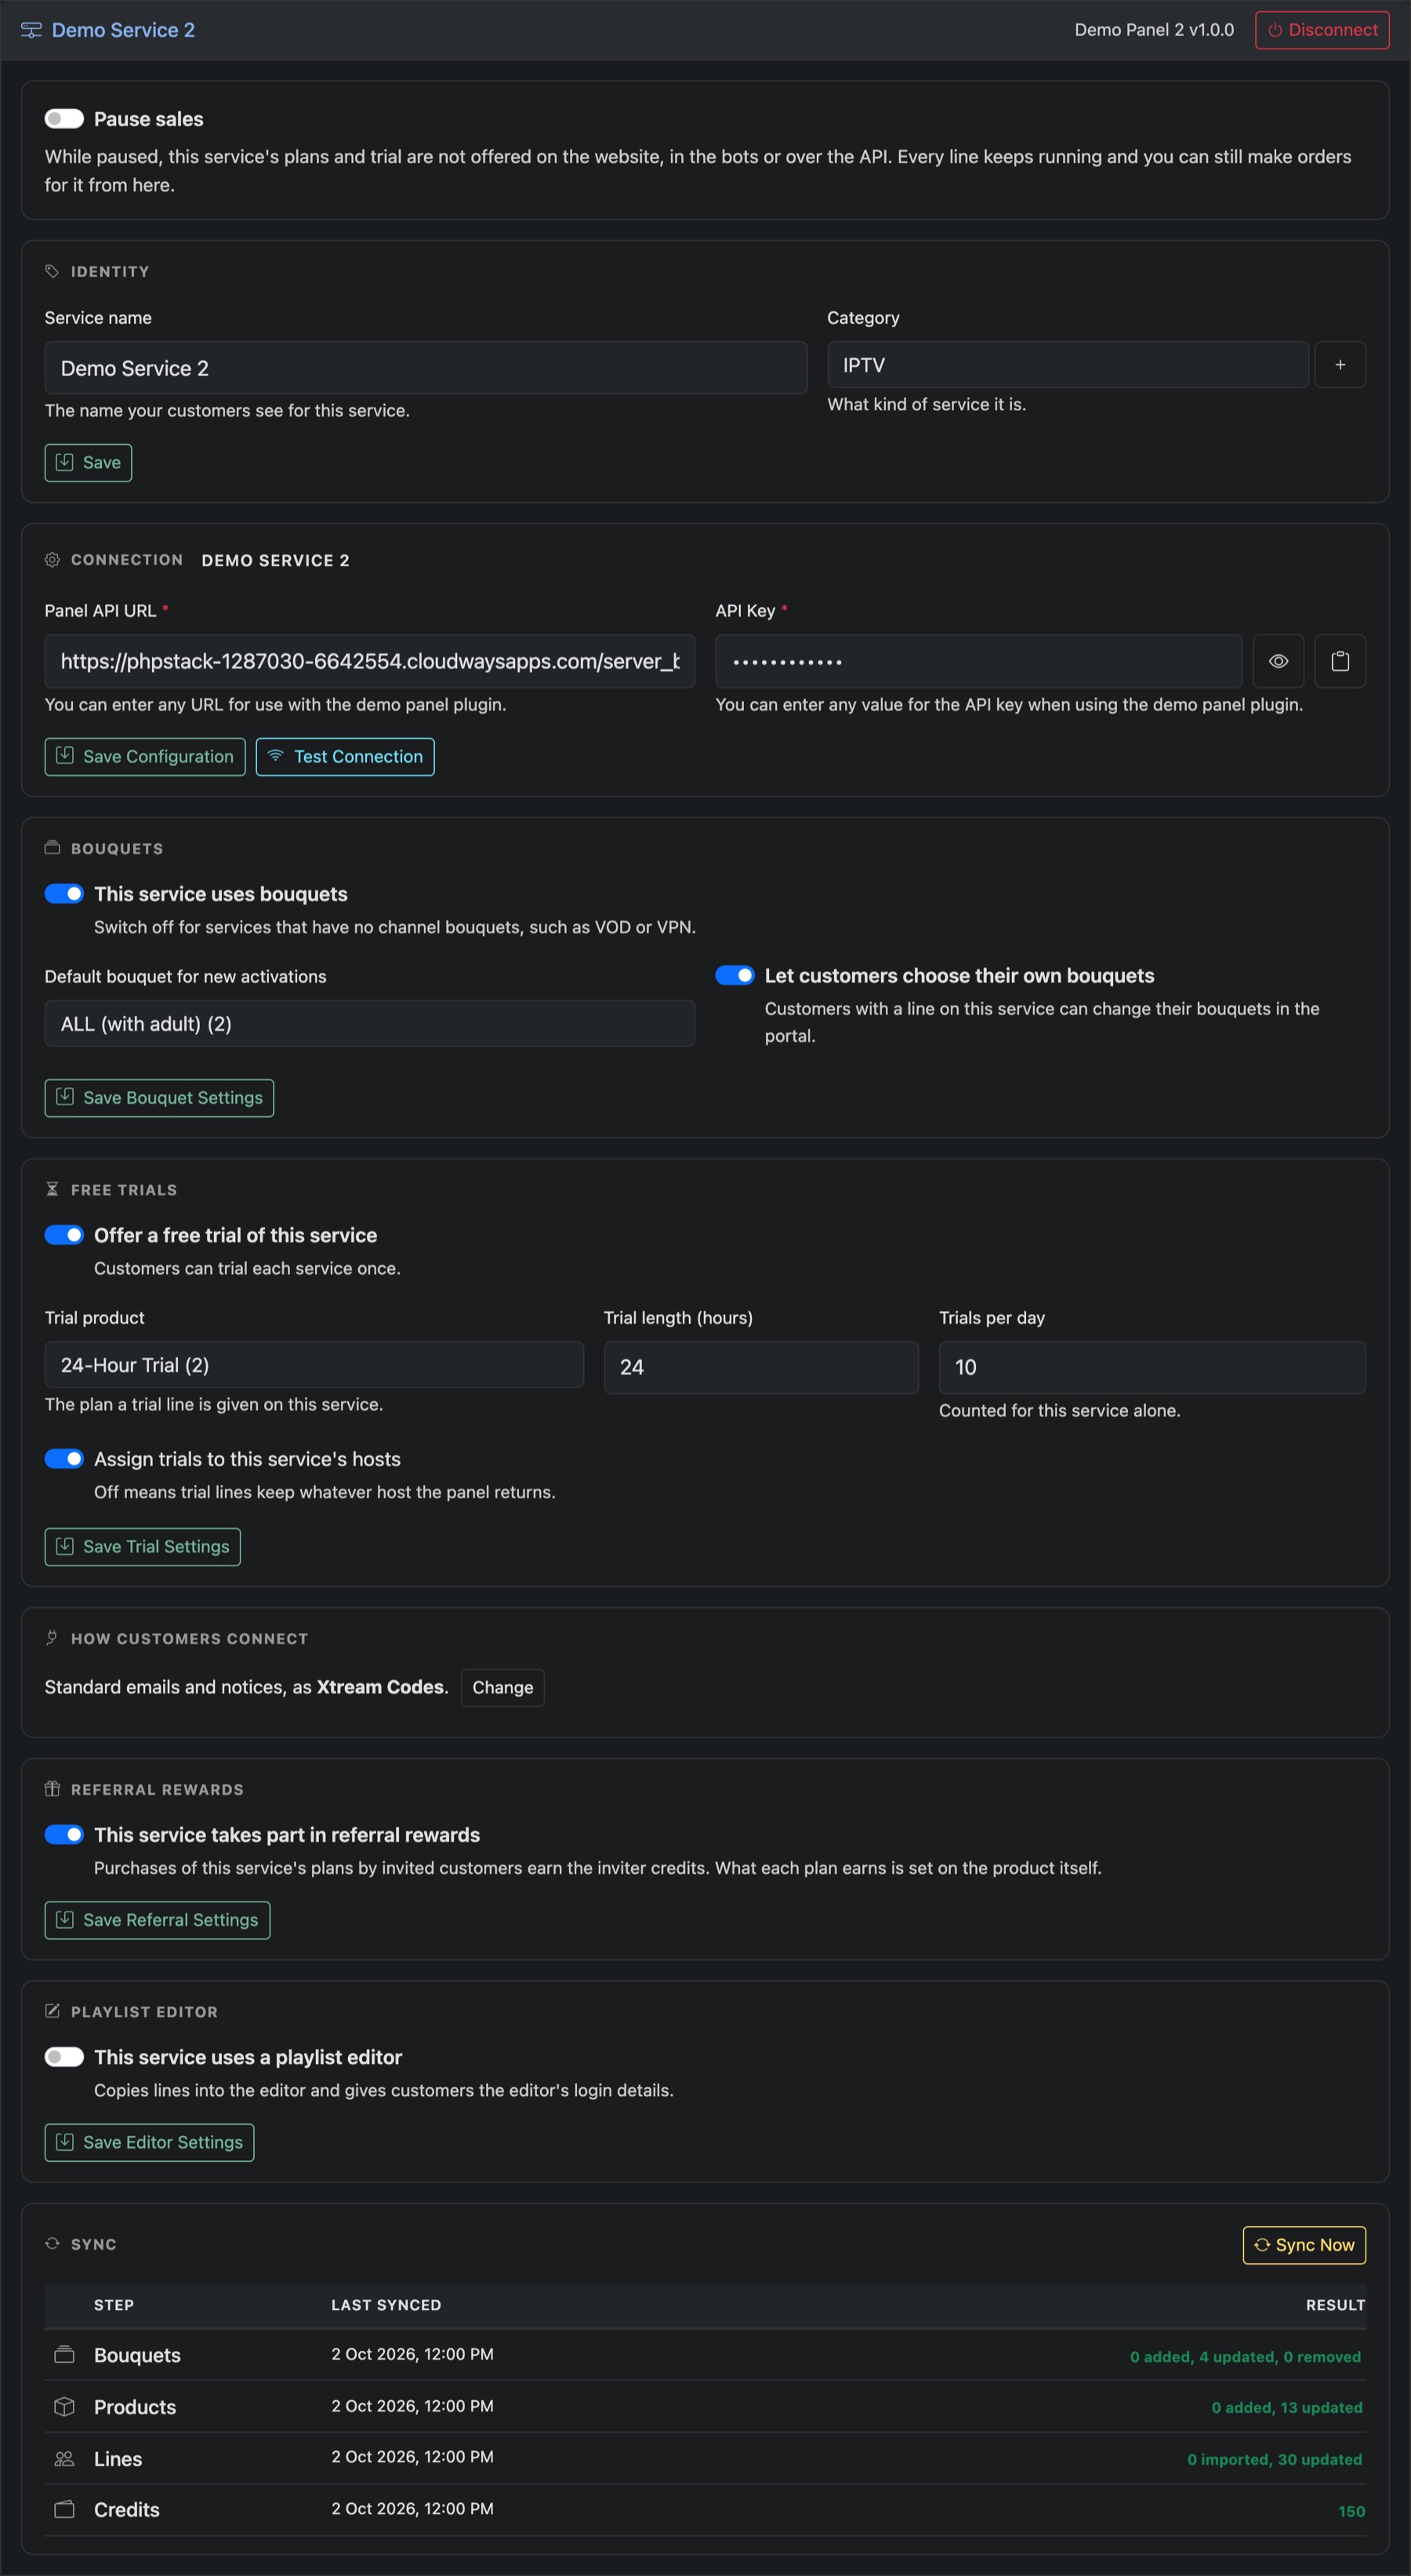1411x2576 pixels.
Task: Click the Bouquets section header icon
Action: pyautogui.click(x=52, y=848)
